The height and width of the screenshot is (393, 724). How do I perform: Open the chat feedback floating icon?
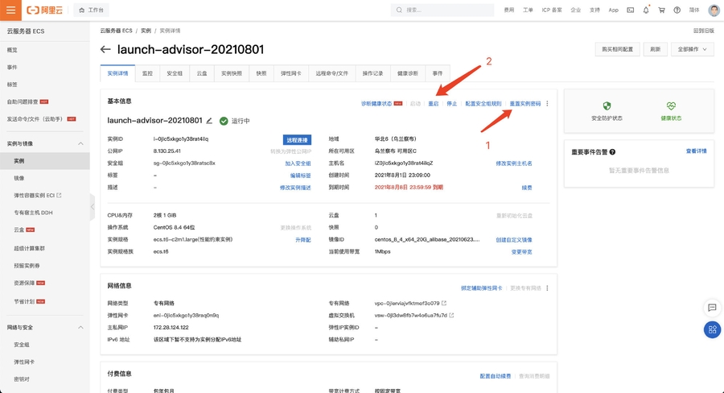point(712,308)
